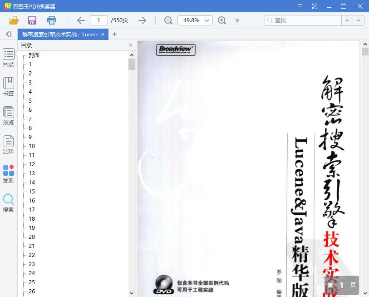Open a new tab with plus button
Screen dimensions: 369x297
114,34
